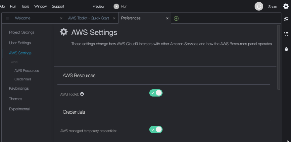This screenshot has height=142, width=291.
Task: Open Experimental in sidebar
Action: coord(19,109)
